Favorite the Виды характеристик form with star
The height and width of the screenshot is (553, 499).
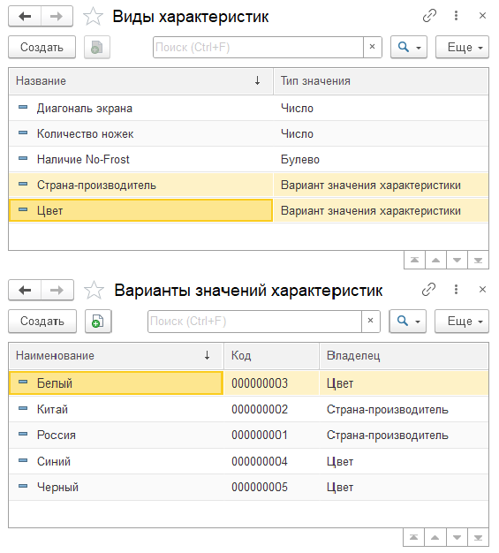click(93, 17)
